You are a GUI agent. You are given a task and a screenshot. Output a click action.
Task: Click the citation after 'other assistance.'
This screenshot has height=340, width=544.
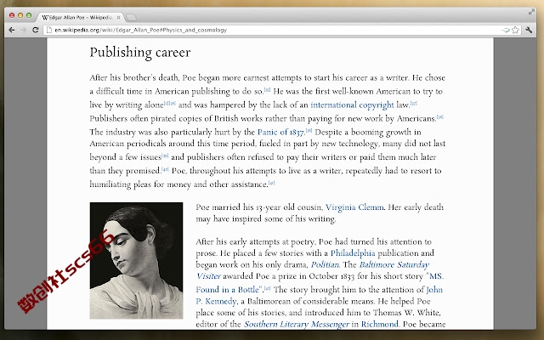272,183
